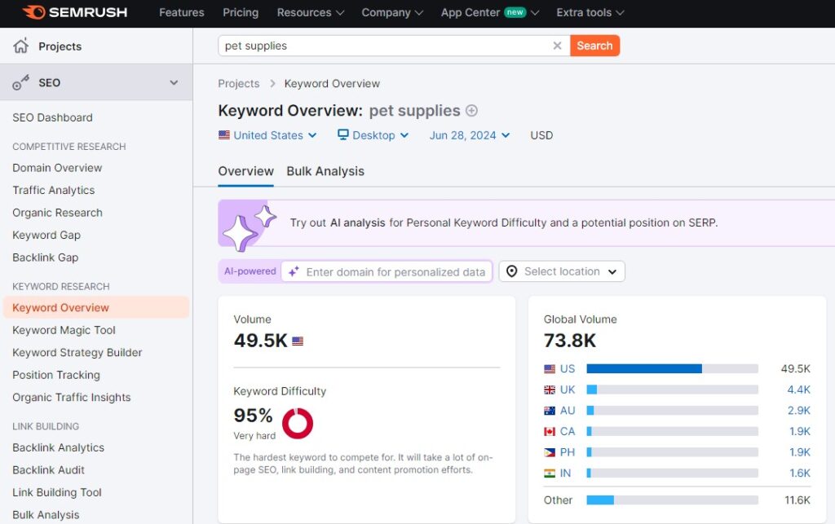This screenshot has height=524, width=835.
Task: Select Keyword Overview in sidebar
Action: (x=96, y=307)
